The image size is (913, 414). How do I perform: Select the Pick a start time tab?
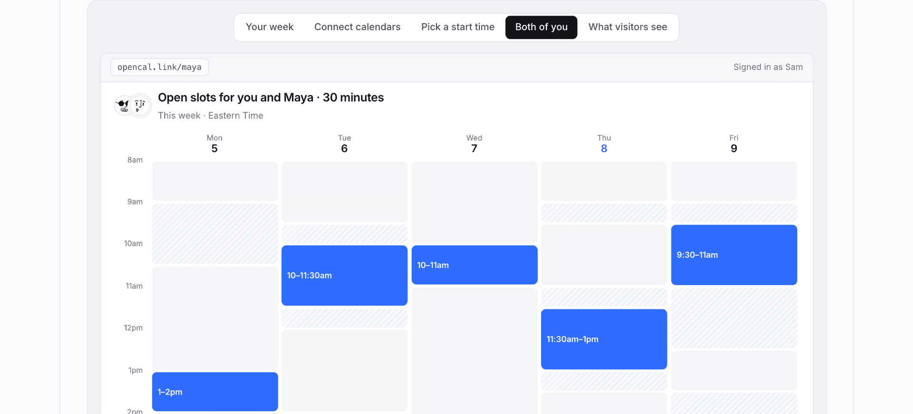pyautogui.click(x=457, y=27)
